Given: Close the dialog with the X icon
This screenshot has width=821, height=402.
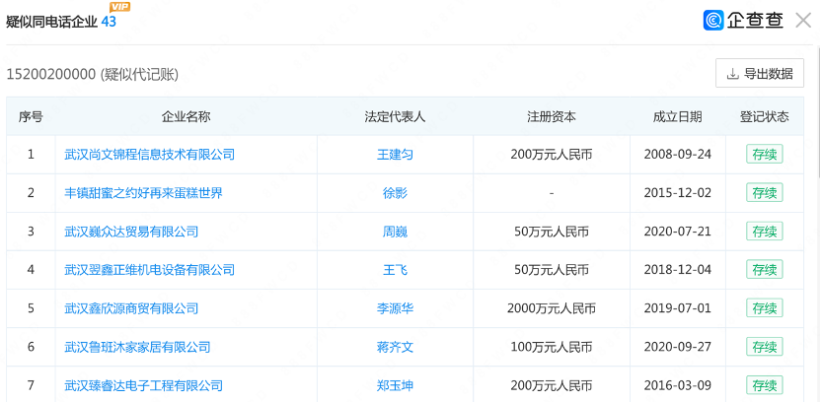Looking at the screenshot, I should (803, 21).
